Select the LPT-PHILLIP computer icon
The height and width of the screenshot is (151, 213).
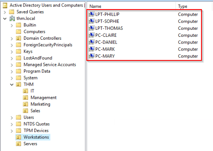coord(92,14)
